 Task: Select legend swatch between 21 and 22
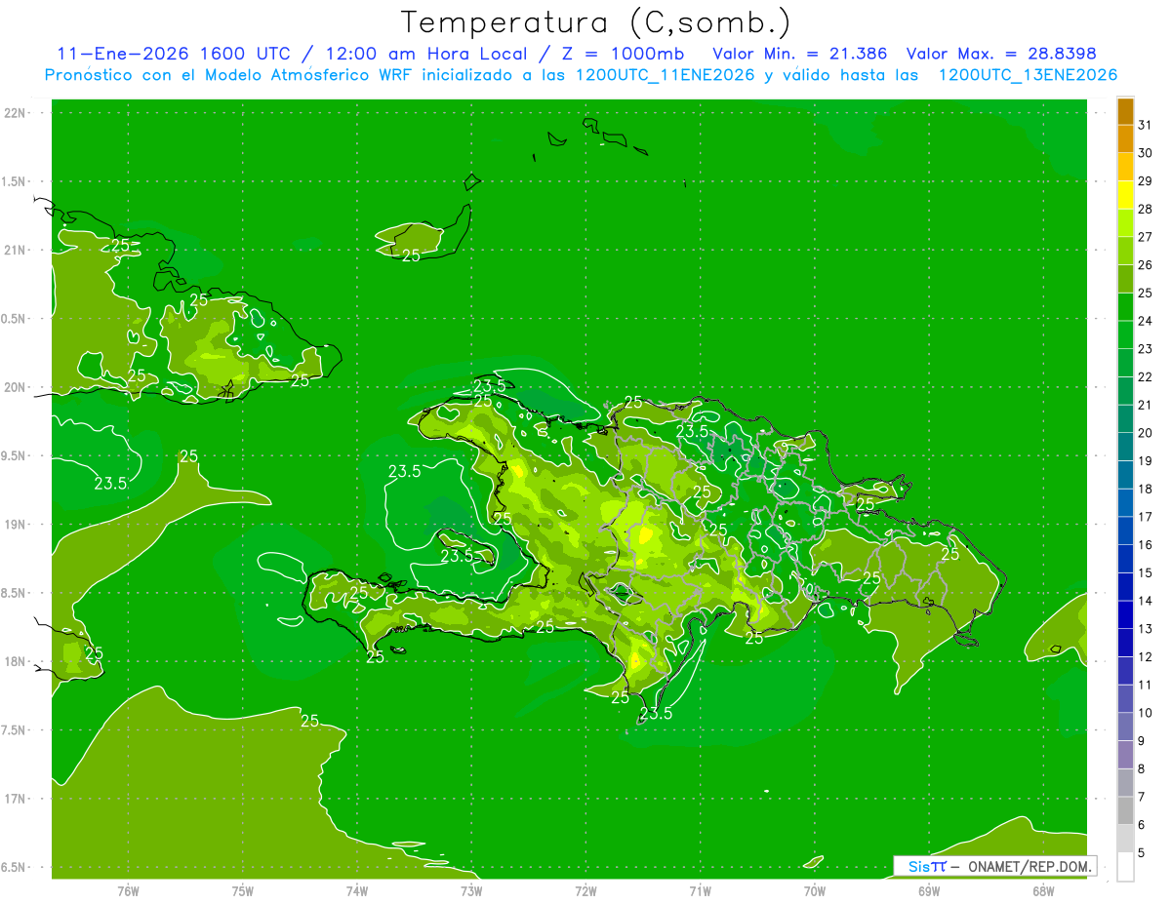click(x=1125, y=390)
